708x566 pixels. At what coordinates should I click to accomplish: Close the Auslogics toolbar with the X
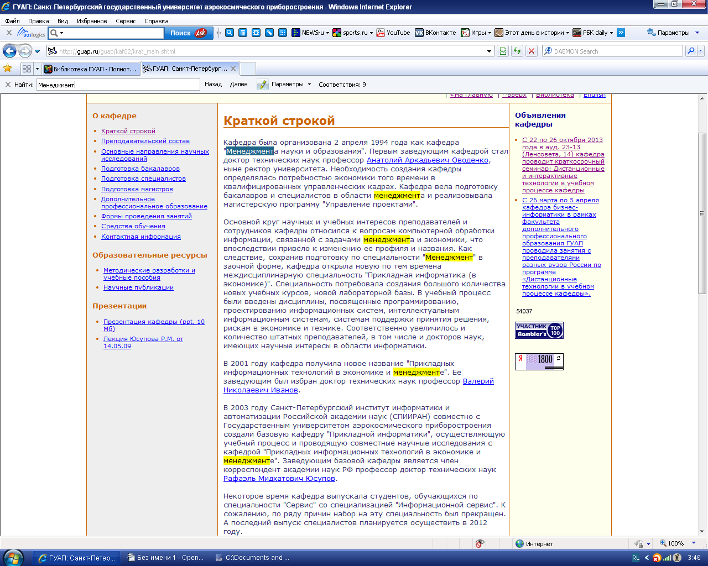pyautogui.click(x=9, y=33)
